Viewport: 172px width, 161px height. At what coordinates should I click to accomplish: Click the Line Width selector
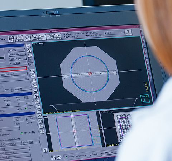28,103
